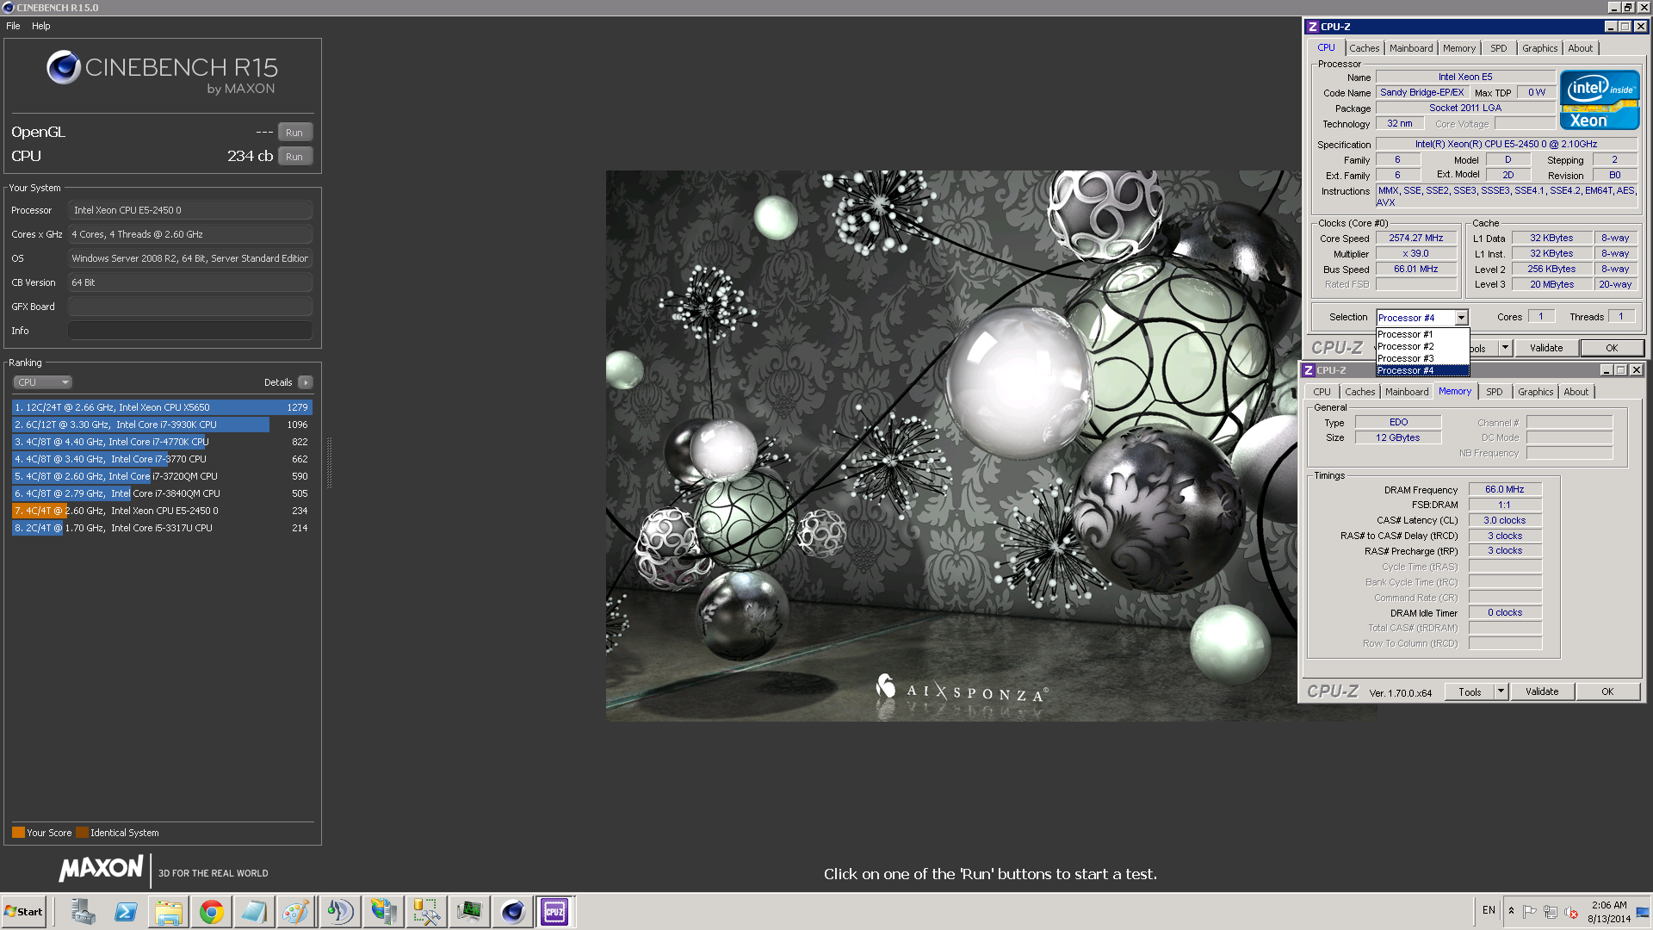Open Graphics tab in upper CPU-Z window
This screenshot has height=930, width=1653.
(x=1539, y=48)
